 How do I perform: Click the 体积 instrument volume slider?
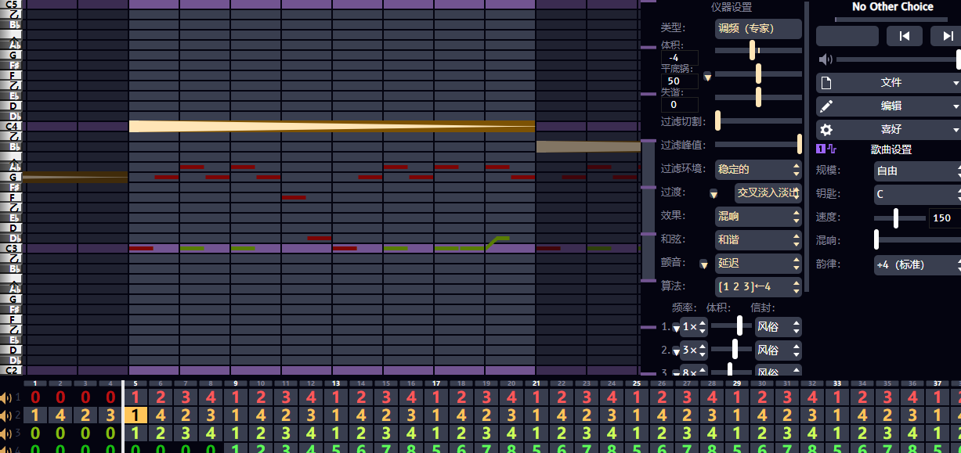[x=758, y=50]
